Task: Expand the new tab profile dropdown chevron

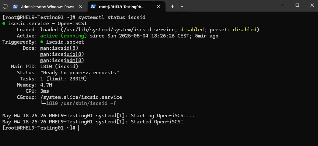Action: tap(182, 6)
